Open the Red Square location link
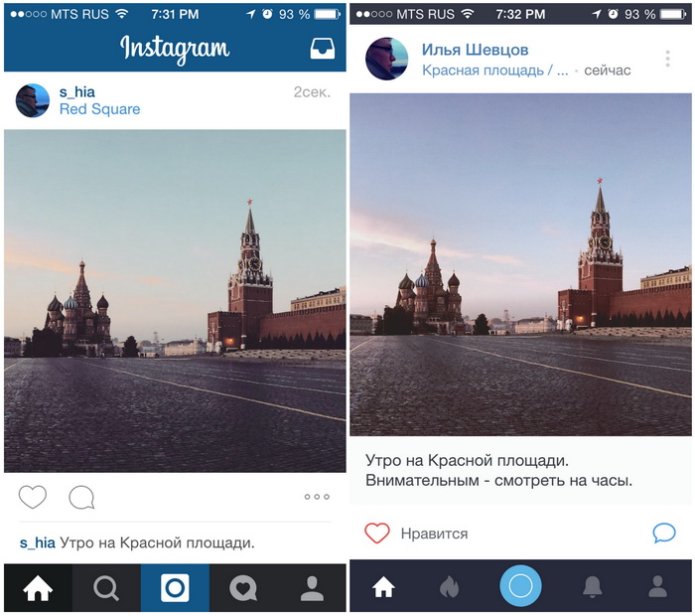This screenshot has width=695, height=616. point(99,109)
